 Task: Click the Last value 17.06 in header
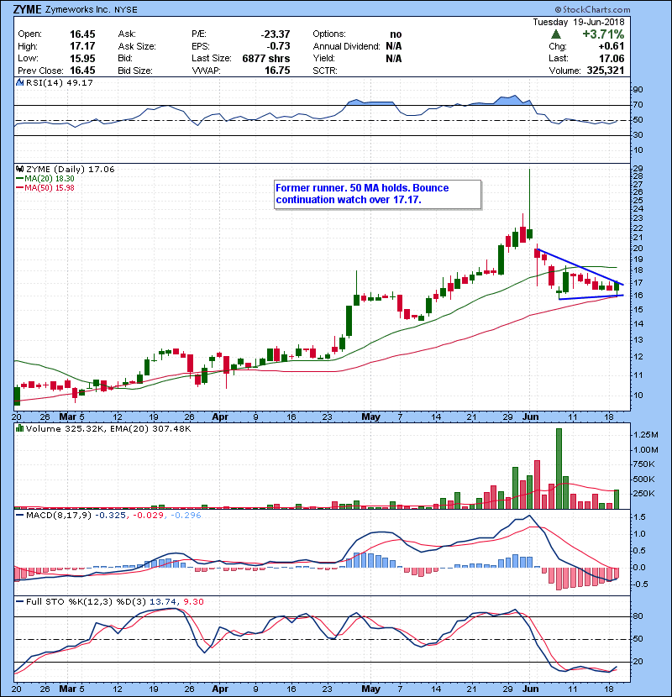point(612,58)
